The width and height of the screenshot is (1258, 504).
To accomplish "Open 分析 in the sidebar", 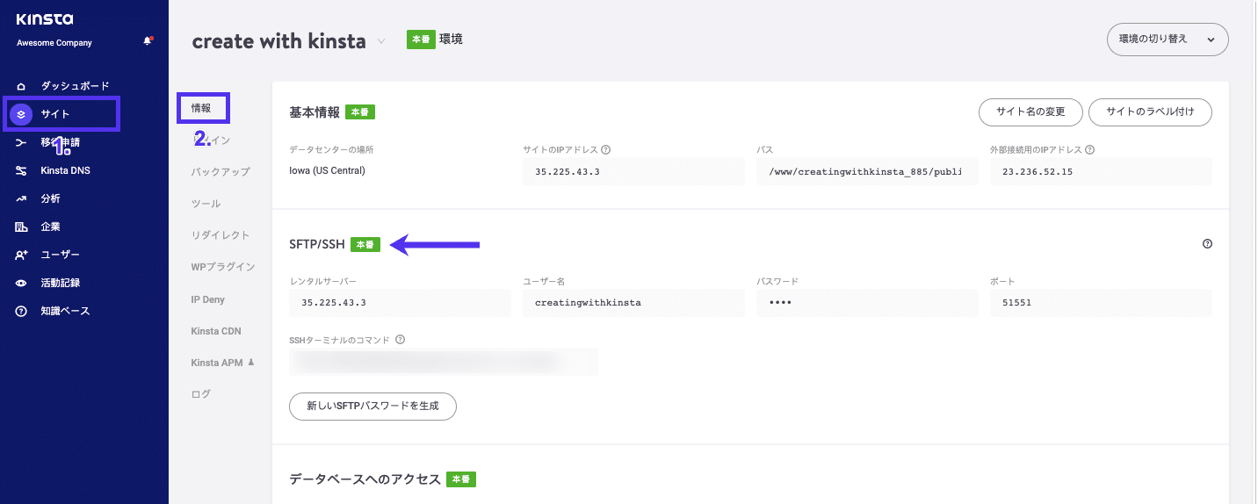I will [x=50, y=198].
